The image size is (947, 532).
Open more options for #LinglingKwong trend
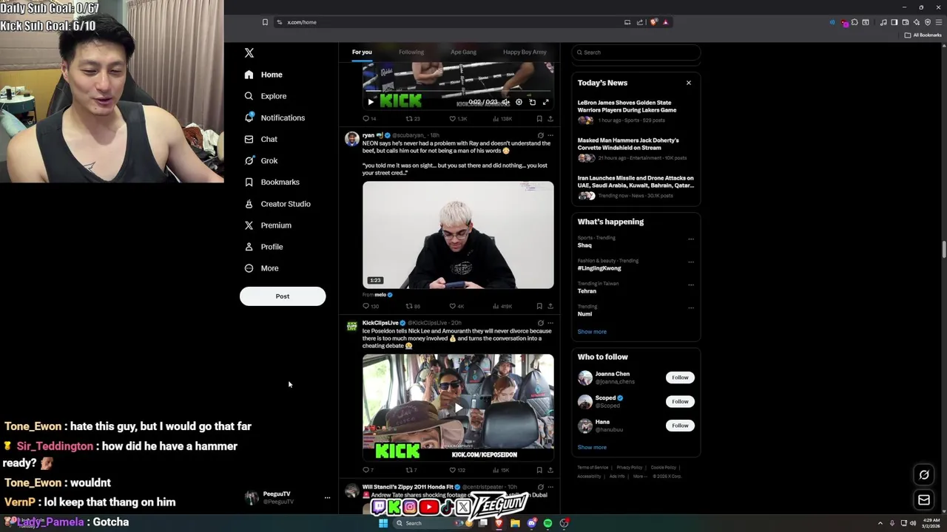(x=691, y=262)
